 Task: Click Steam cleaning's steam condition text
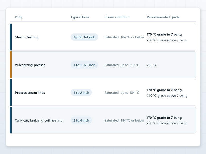click(124, 37)
